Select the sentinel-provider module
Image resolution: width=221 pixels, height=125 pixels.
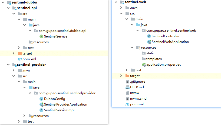pos(31,65)
